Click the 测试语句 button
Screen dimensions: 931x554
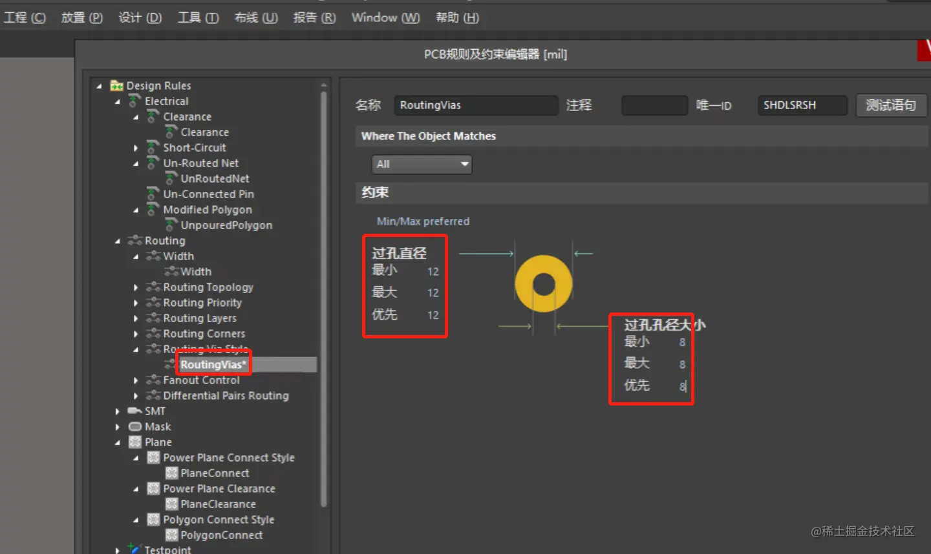(x=891, y=105)
